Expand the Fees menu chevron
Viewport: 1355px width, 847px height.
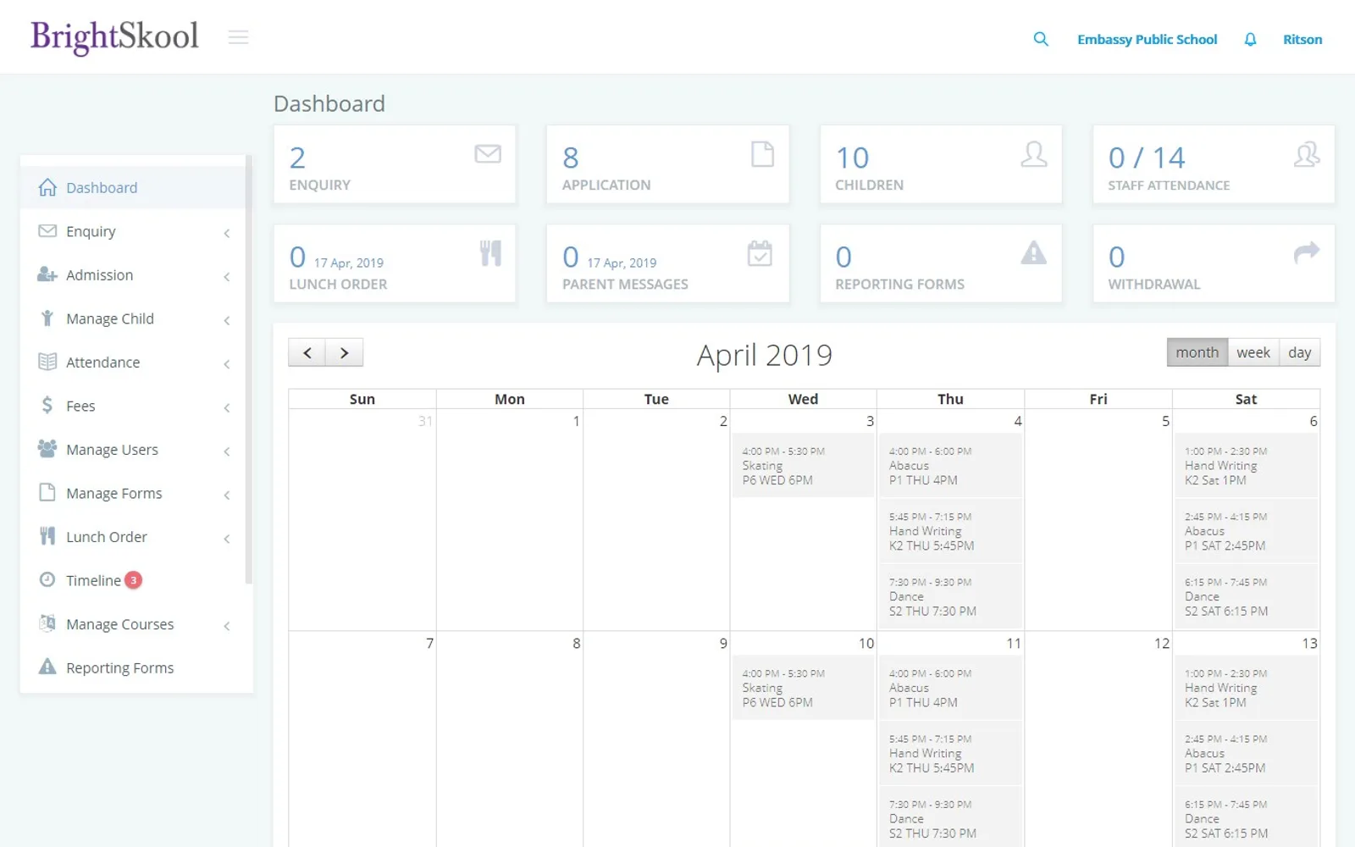(x=227, y=408)
